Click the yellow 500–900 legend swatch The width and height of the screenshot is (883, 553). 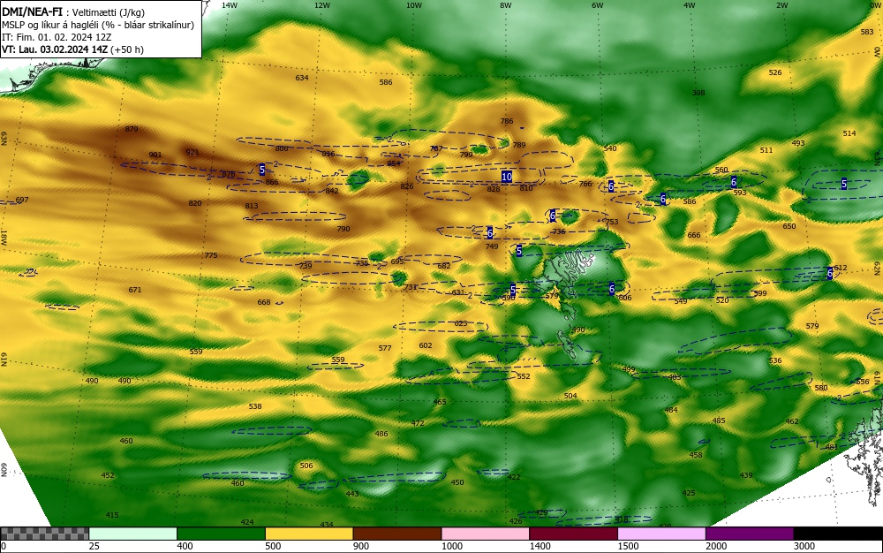tap(309, 534)
